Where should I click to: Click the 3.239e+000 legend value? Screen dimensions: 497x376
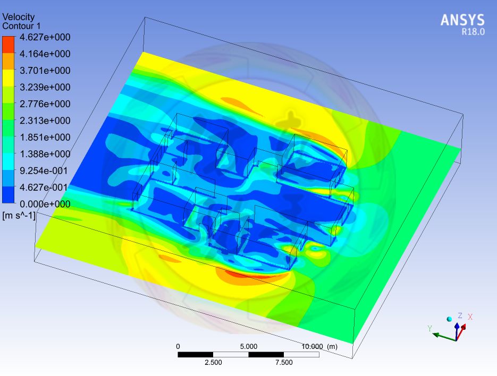click(45, 87)
